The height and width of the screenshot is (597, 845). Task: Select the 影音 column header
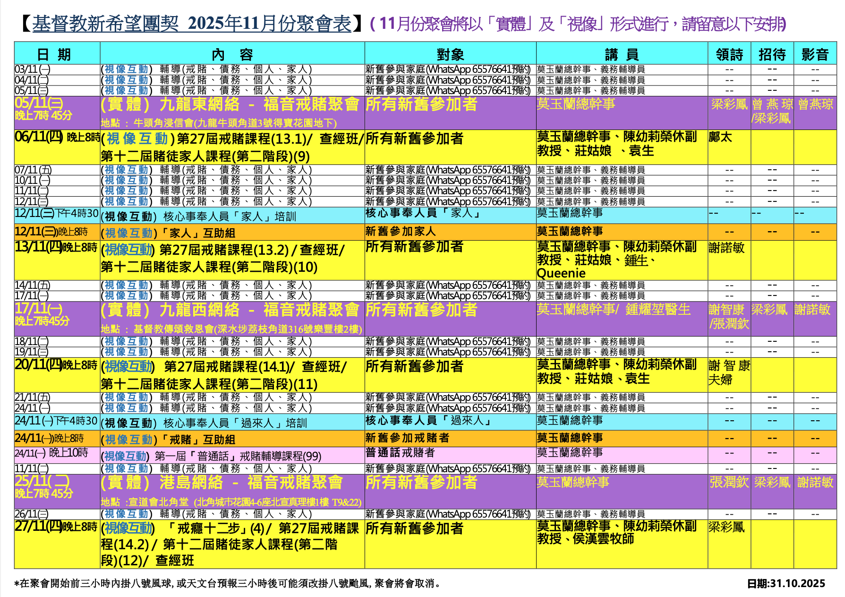815,55
